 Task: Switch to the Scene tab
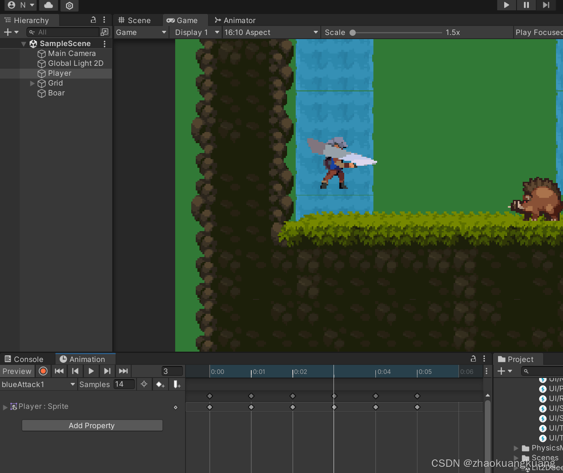pos(134,20)
